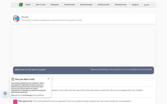Screen dimensions: 167x104
Task: Open the SpamChecker menu item
Action: point(86,5)
